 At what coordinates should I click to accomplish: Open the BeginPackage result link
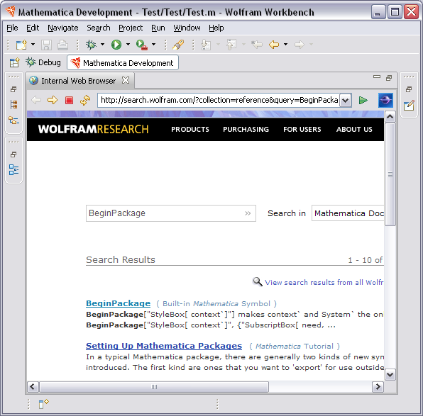118,303
